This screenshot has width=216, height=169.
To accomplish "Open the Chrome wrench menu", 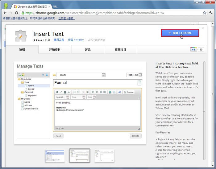I will pyautogui.click(x=211, y=13).
